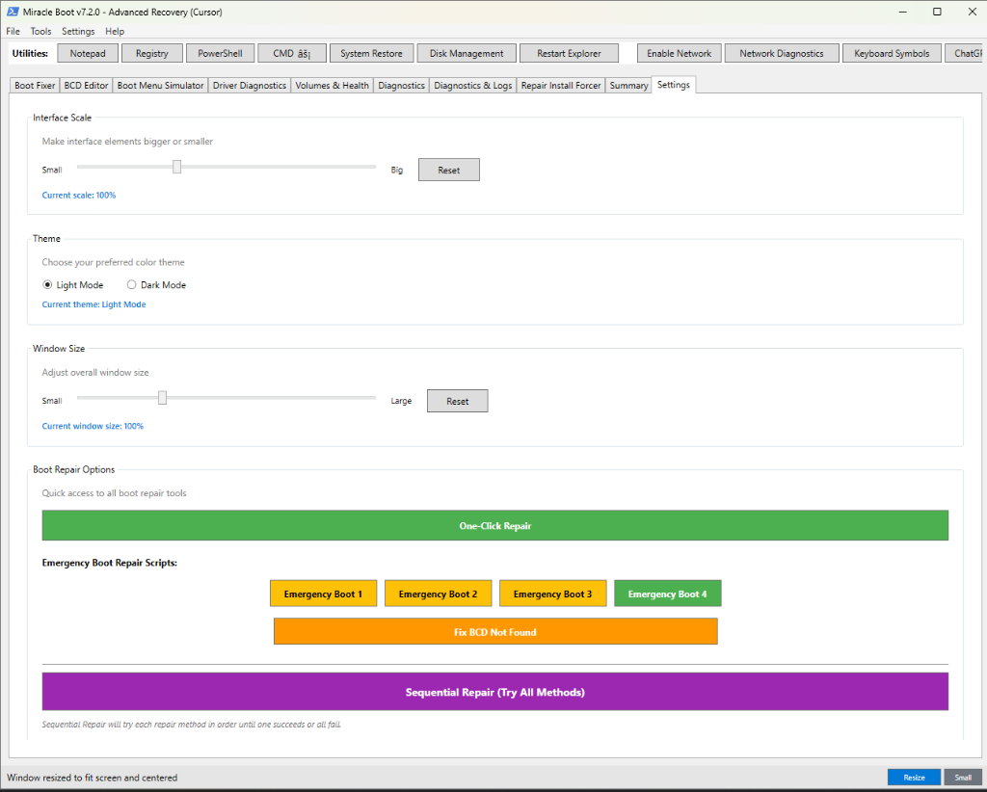Choose the Light Mode theme option
This screenshot has height=792, width=987.
pos(48,285)
